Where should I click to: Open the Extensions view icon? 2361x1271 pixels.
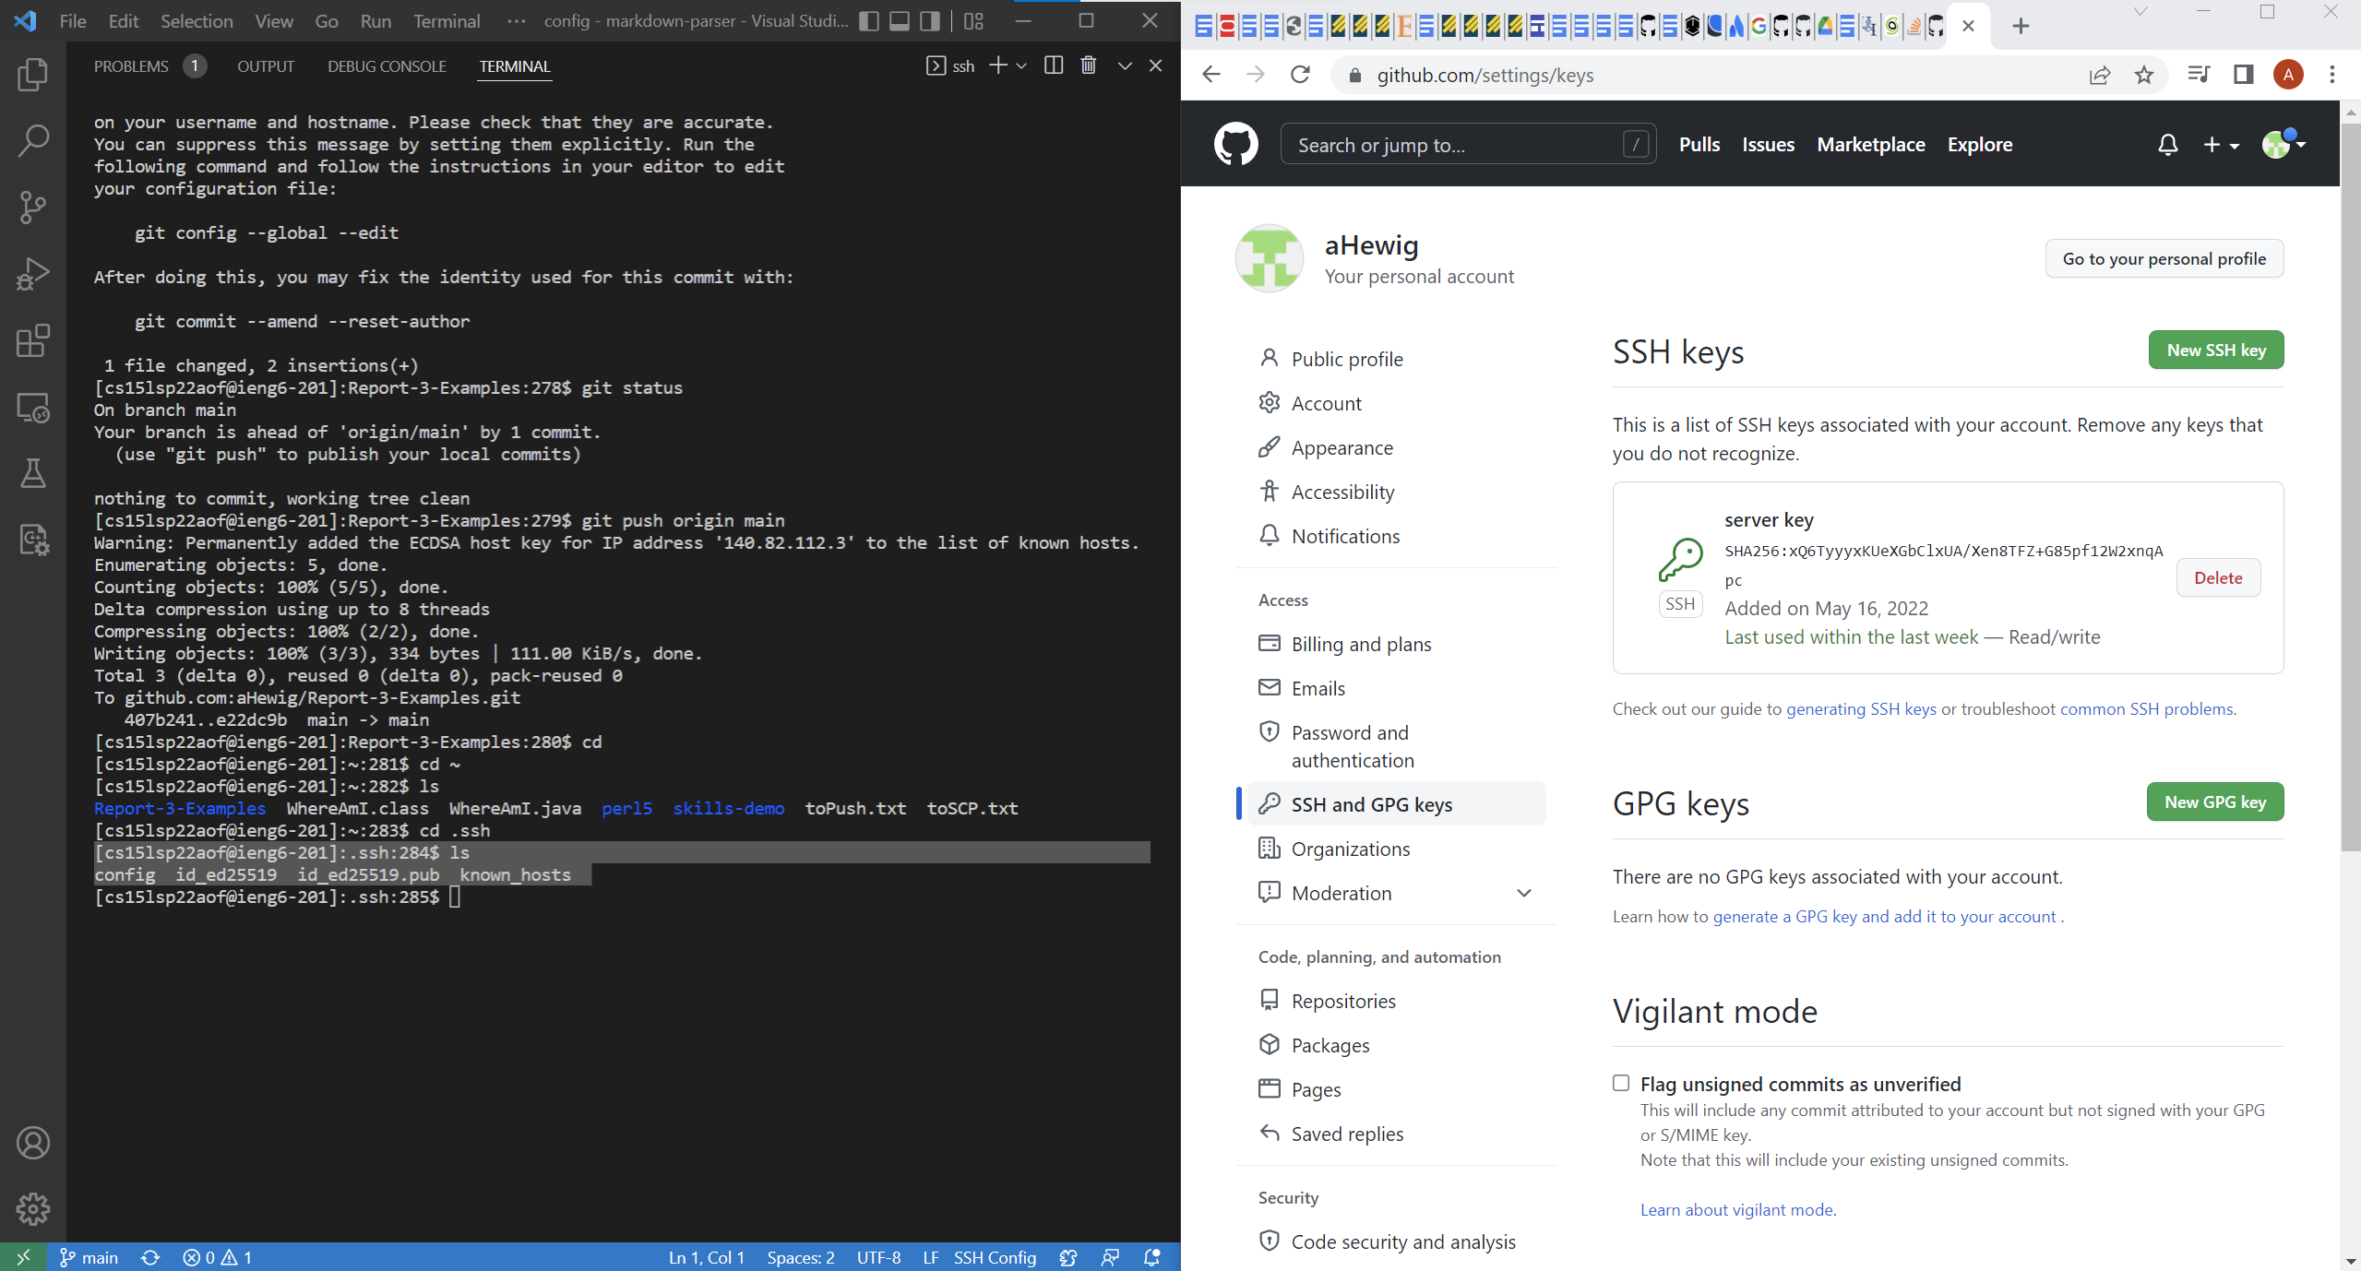(33, 340)
